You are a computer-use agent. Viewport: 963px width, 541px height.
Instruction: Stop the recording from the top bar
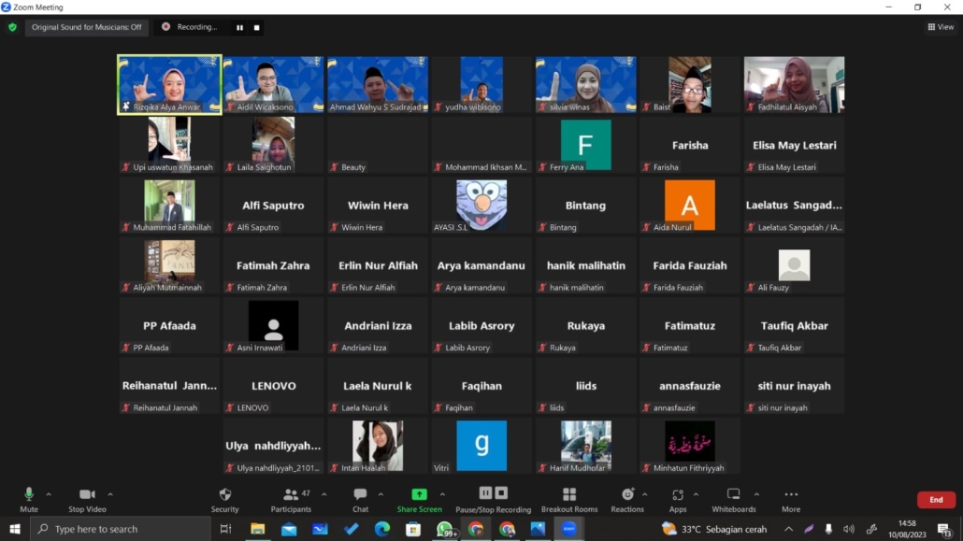(257, 28)
